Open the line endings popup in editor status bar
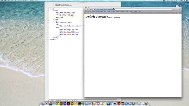Image resolution: width=189 pixels, height=106 pixels. (66, 100)
